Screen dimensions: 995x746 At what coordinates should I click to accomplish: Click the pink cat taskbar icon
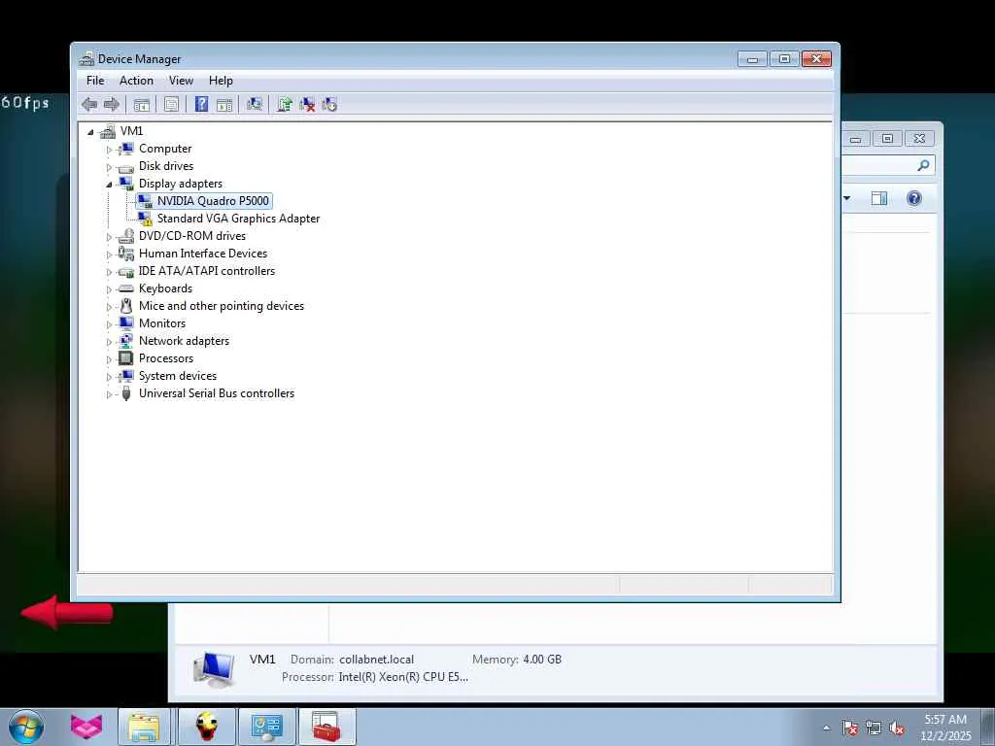pos(86,727)
